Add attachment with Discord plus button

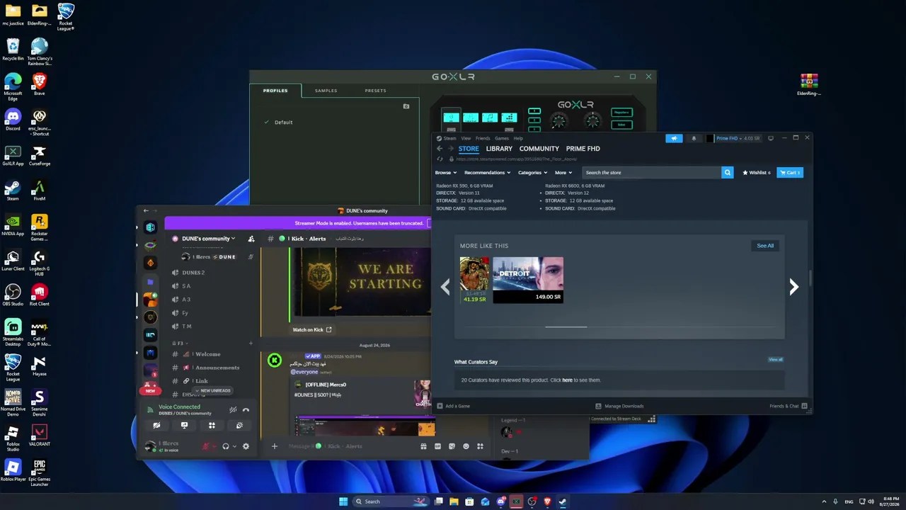click(275, 446)
